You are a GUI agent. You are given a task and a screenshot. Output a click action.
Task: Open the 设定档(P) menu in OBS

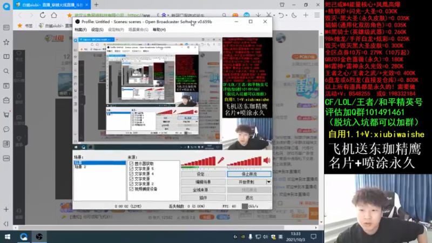pos(116,30)
